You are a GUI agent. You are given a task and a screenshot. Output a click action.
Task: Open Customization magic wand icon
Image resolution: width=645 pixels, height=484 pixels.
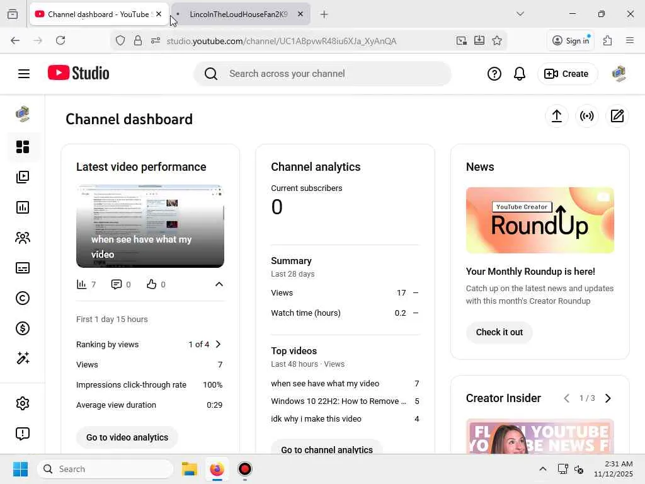pos(23,359)
